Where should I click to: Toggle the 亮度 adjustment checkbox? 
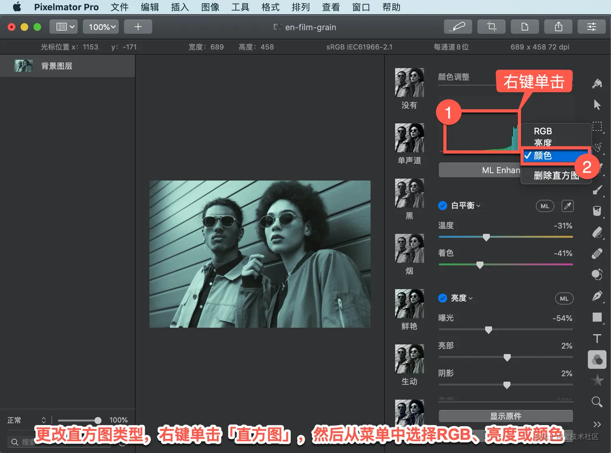(442, 298)
